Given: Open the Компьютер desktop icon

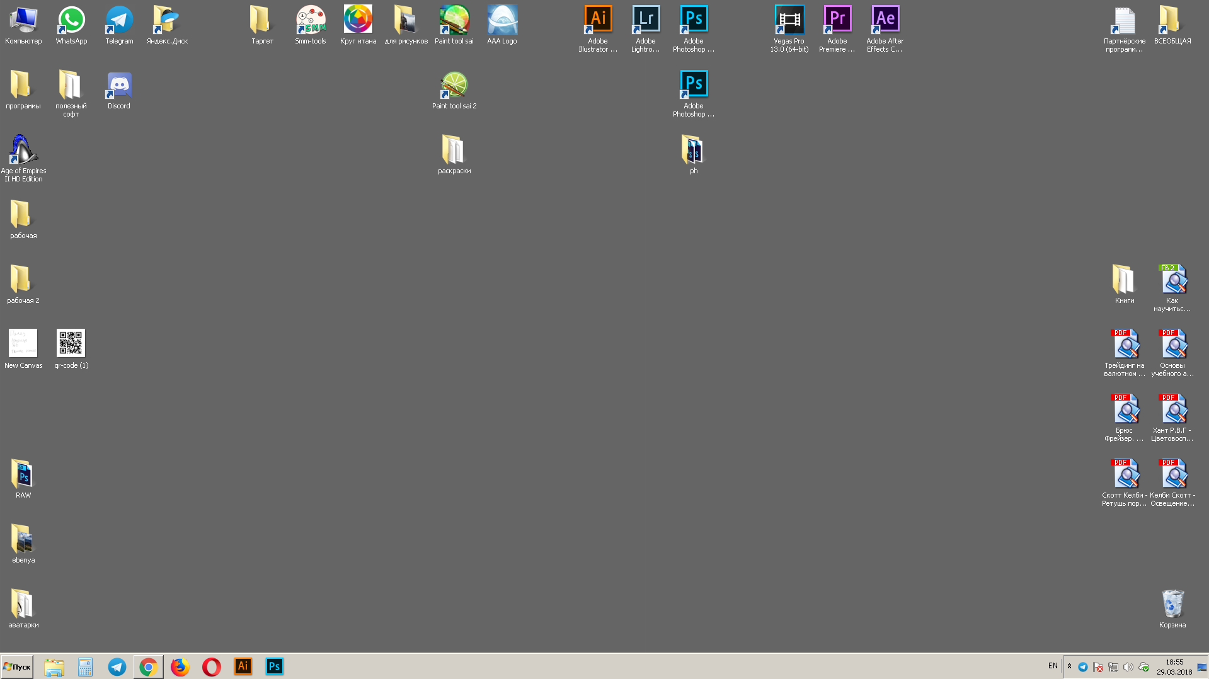Looking at the screenshot, I should pyautogui.click(x=23, y=25).
